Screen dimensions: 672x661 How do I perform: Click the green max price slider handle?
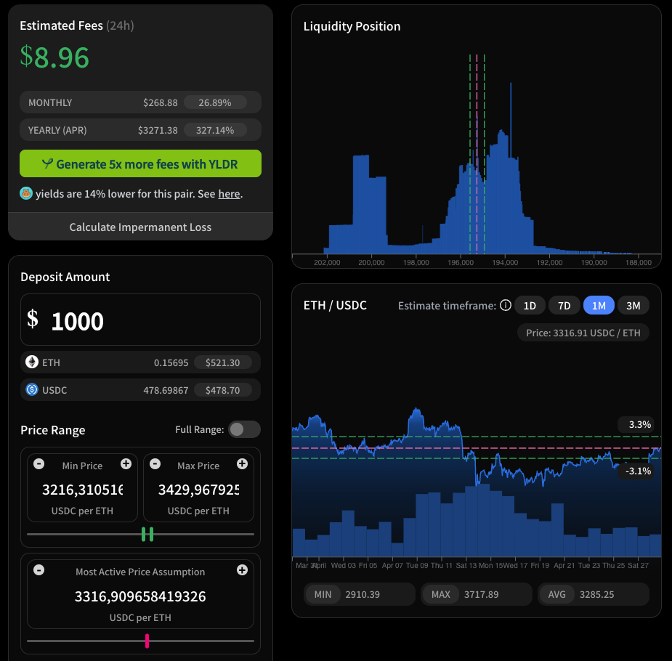151,534
